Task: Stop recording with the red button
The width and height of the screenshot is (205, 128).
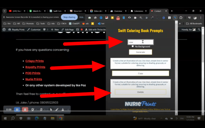Action: [x=25, y=109]
